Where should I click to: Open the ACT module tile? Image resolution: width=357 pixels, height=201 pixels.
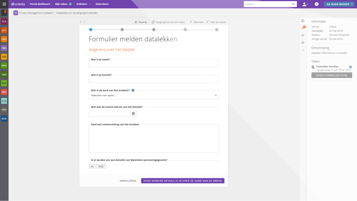coord(4,30)
